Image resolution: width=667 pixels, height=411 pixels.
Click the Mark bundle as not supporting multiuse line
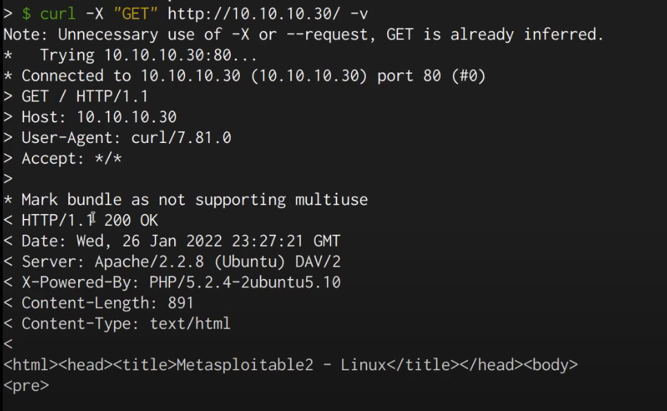click(194, 200)
